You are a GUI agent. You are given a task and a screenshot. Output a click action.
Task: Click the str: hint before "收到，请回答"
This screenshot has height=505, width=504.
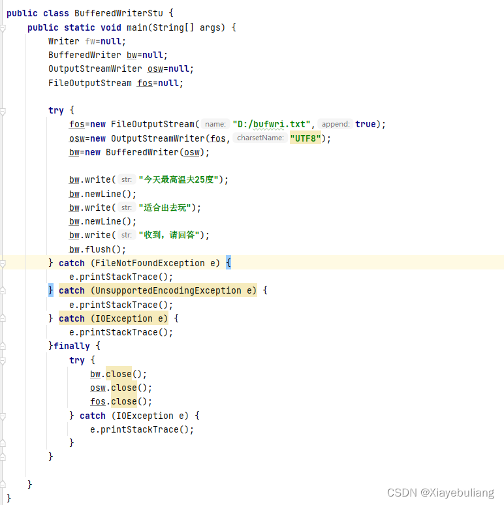[126, 235]
